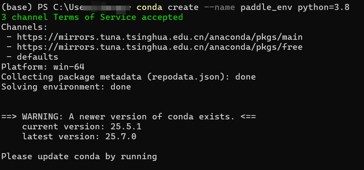The image size is (364, 170).
Task: Click the latest version 25.7.0 number
Action: coord(121,137)
